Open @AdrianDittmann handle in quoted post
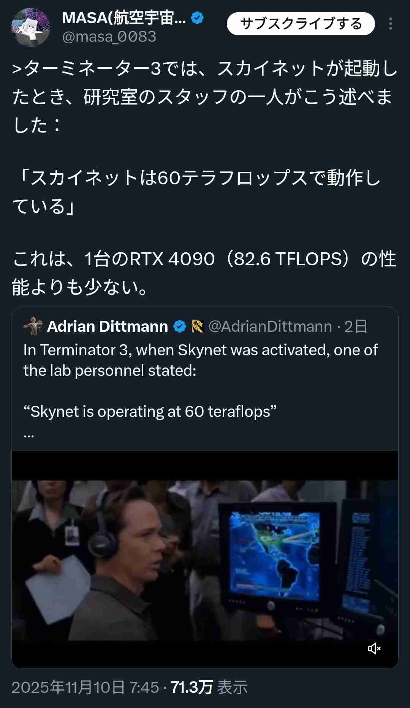The width and height of the screenshot is (410, 708). coord(270,326)
